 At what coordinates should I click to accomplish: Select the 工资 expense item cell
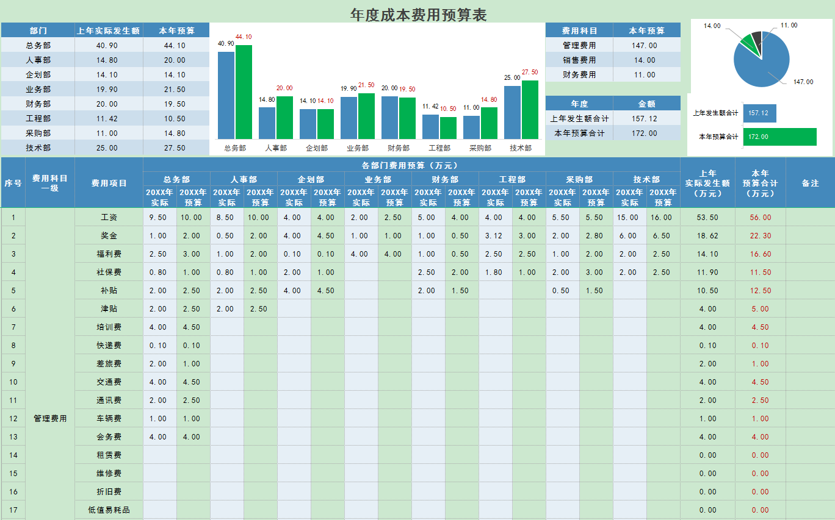click(109, 216)
